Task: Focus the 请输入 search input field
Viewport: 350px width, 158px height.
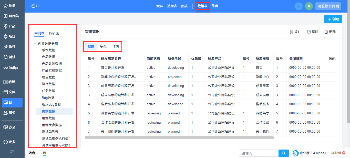Action: coord(259,153)
